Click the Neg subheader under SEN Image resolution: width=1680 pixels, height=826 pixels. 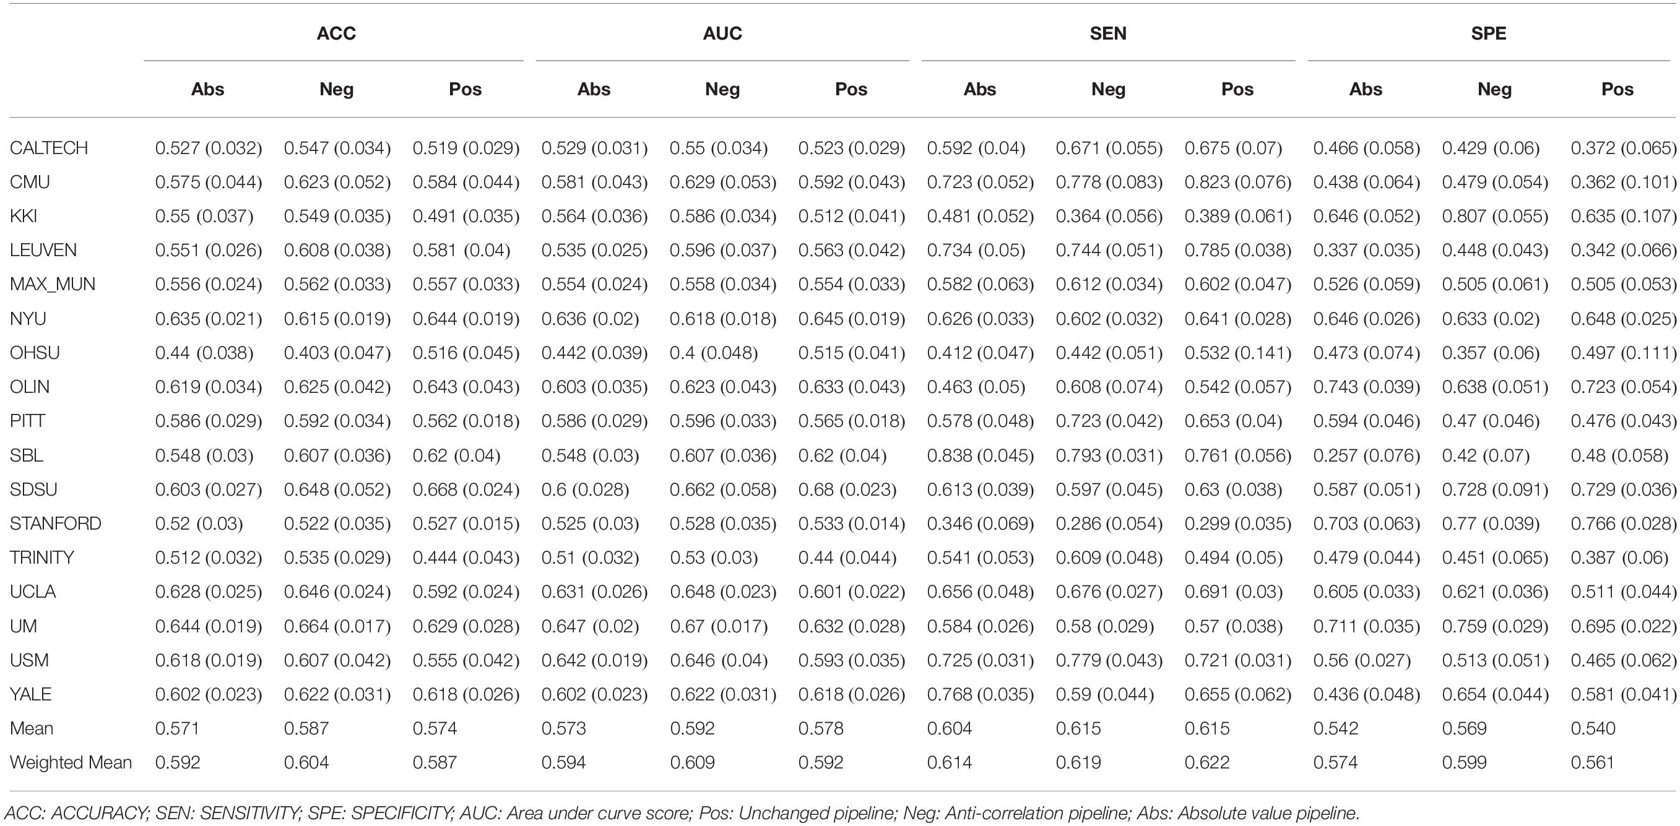point(1108,89)
